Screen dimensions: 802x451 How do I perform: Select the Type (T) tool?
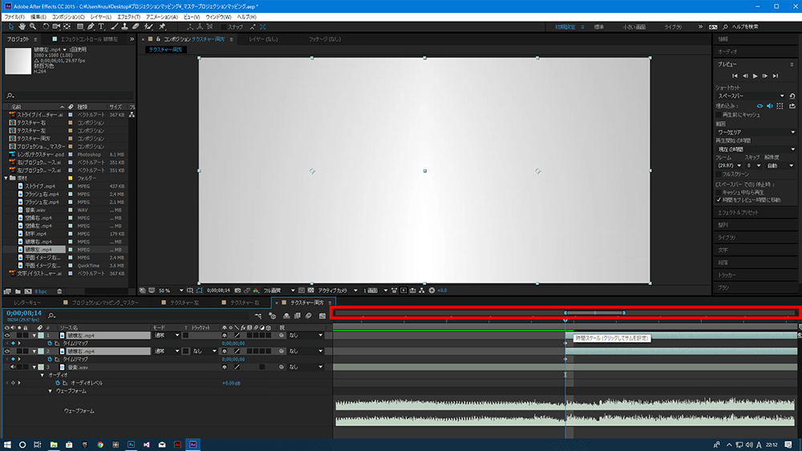(x=101, y=26)
